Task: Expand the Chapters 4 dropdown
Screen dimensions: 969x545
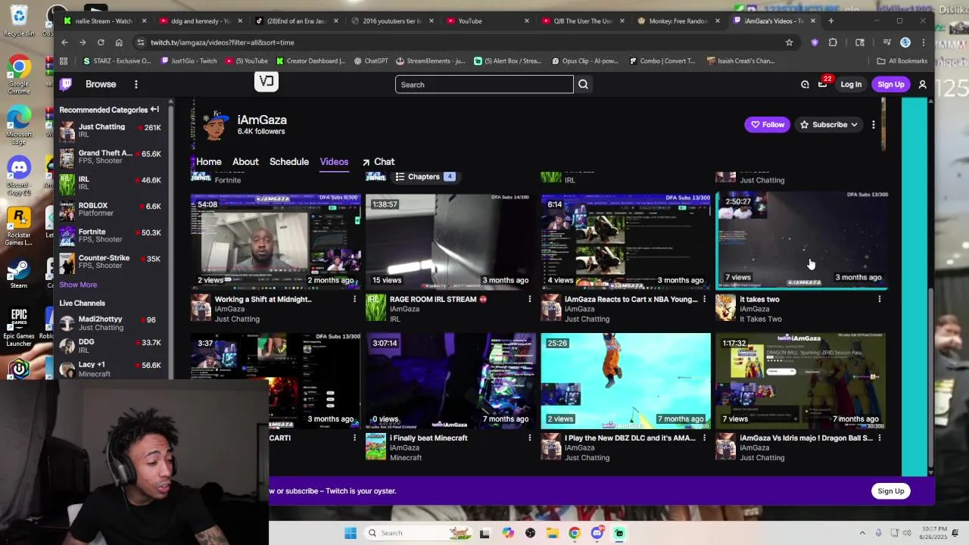Action: click(x=425, y=177)
